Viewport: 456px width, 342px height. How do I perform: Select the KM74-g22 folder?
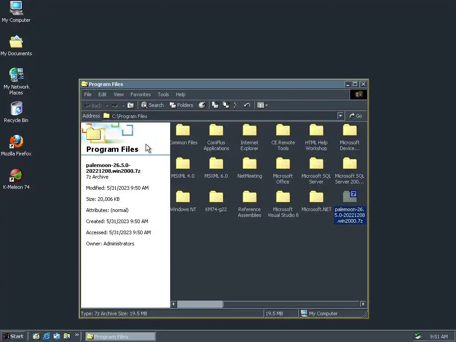click(x=216, y=202)
